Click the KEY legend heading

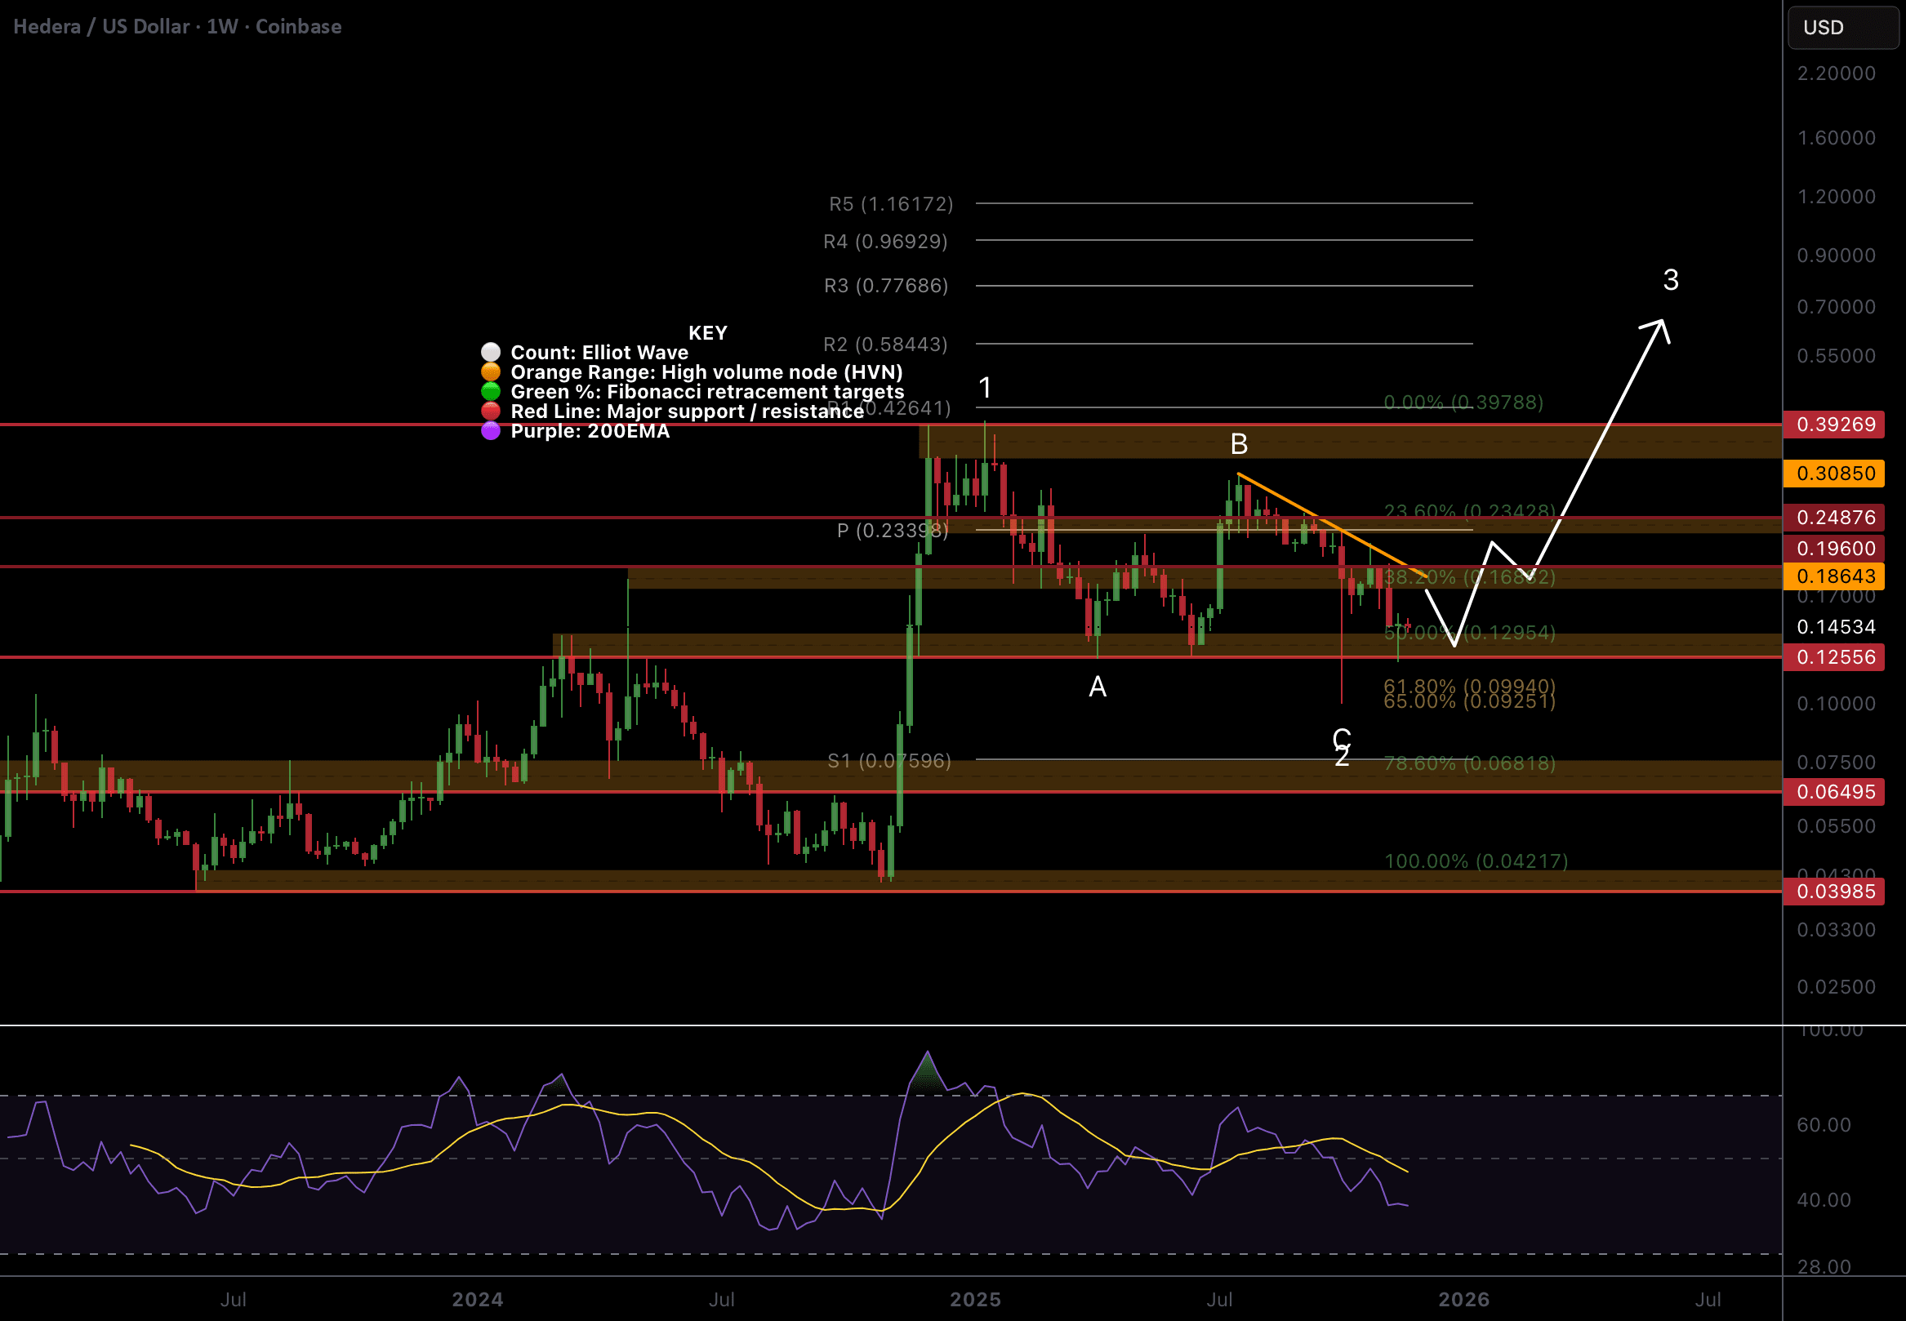tap(707, 333)
